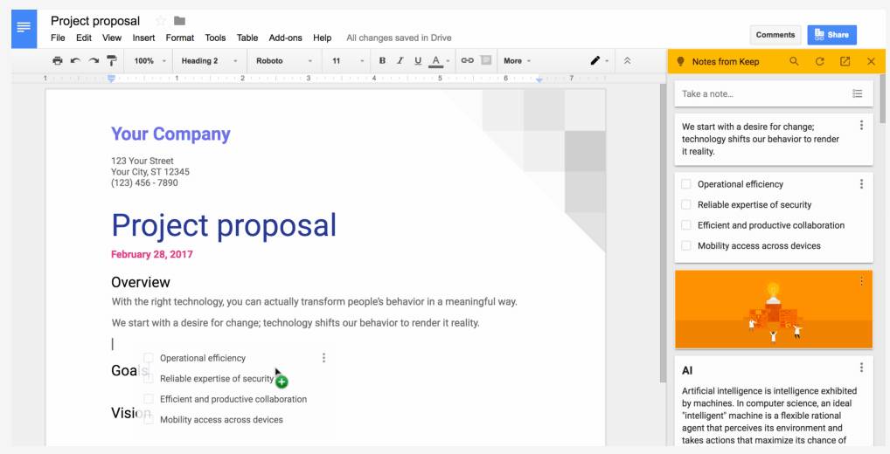Check the Operational efficiency checkbox in Keep
Image resolution: width=890 pixels, height=454 pixels.
pos(686,184)
